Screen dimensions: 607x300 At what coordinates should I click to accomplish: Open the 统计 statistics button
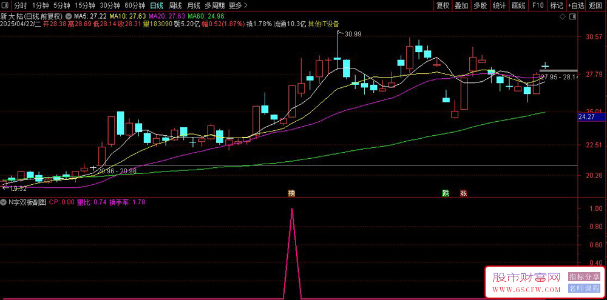tap(499, 5)
